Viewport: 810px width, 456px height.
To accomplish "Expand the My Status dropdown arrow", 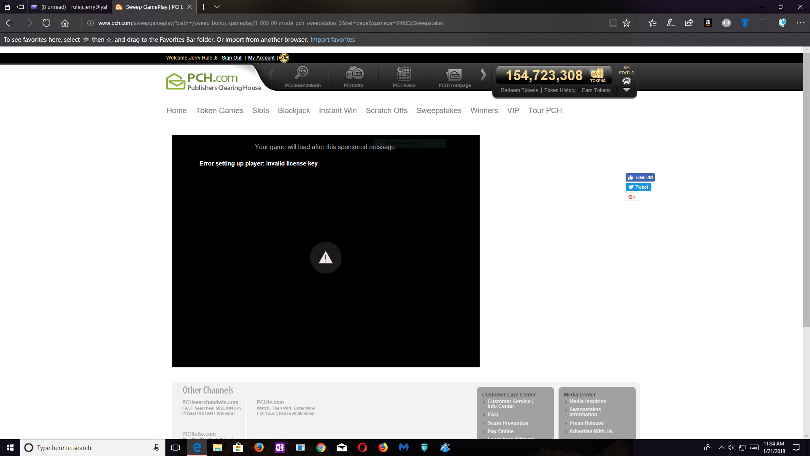I will (626, 90).
